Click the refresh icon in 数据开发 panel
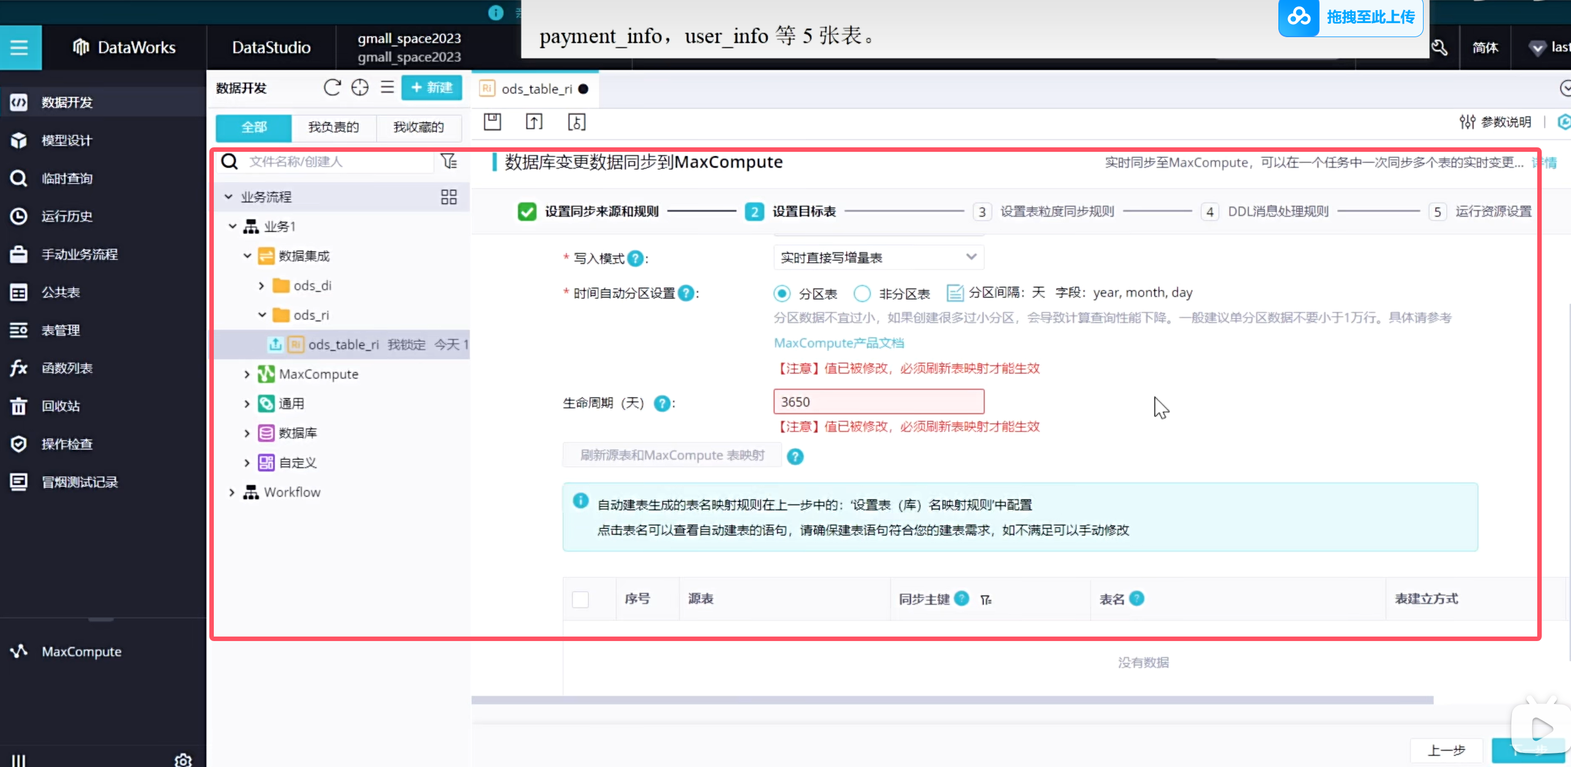 (x=332, y=88)
